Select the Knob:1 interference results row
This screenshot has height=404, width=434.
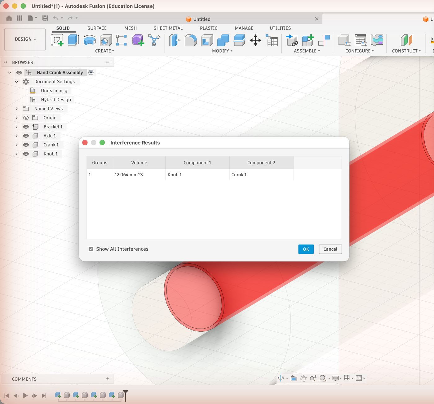[x=190, y=175]
